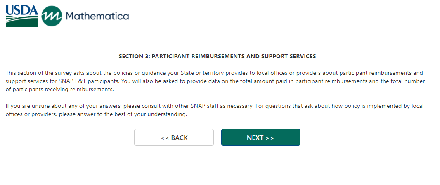Click the line "of participants receiving reimbursements."
This screenshot has width=440, height=185.
pos(59,89)
